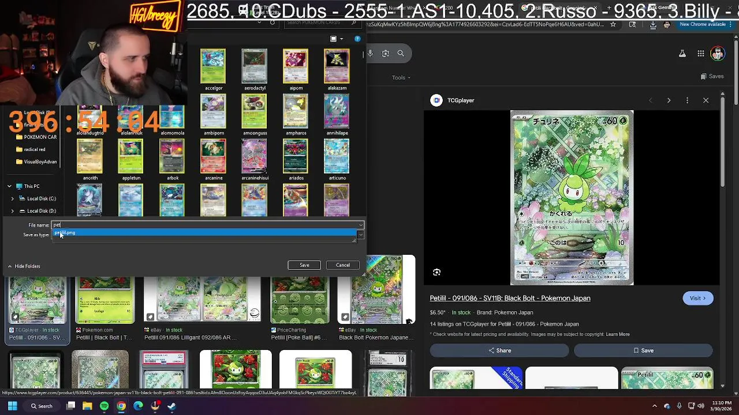The image size is (739, 415).
Task: Select the POKEMON CARDS folder in tree
Action: point(36,137)
